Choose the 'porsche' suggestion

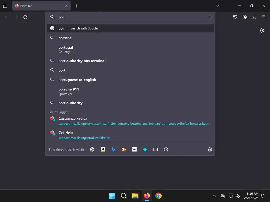130,38
